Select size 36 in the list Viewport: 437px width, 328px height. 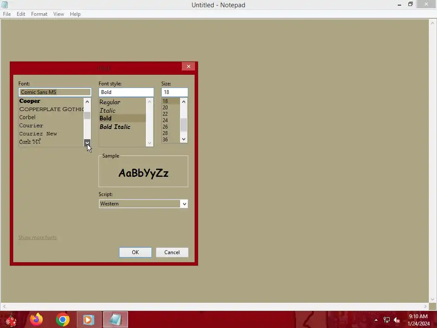tap(171, 140)
